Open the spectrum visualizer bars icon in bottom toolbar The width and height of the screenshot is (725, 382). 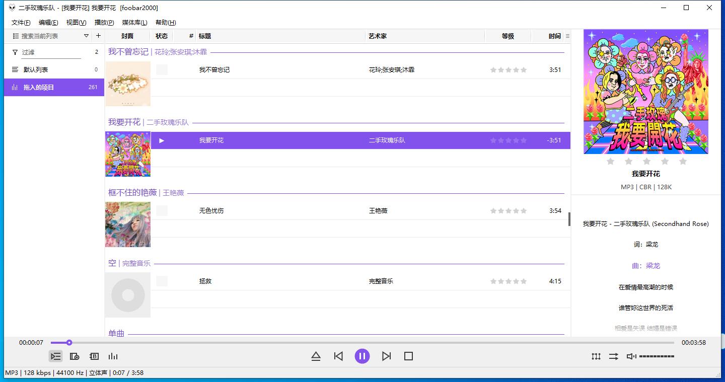(113, 356)
